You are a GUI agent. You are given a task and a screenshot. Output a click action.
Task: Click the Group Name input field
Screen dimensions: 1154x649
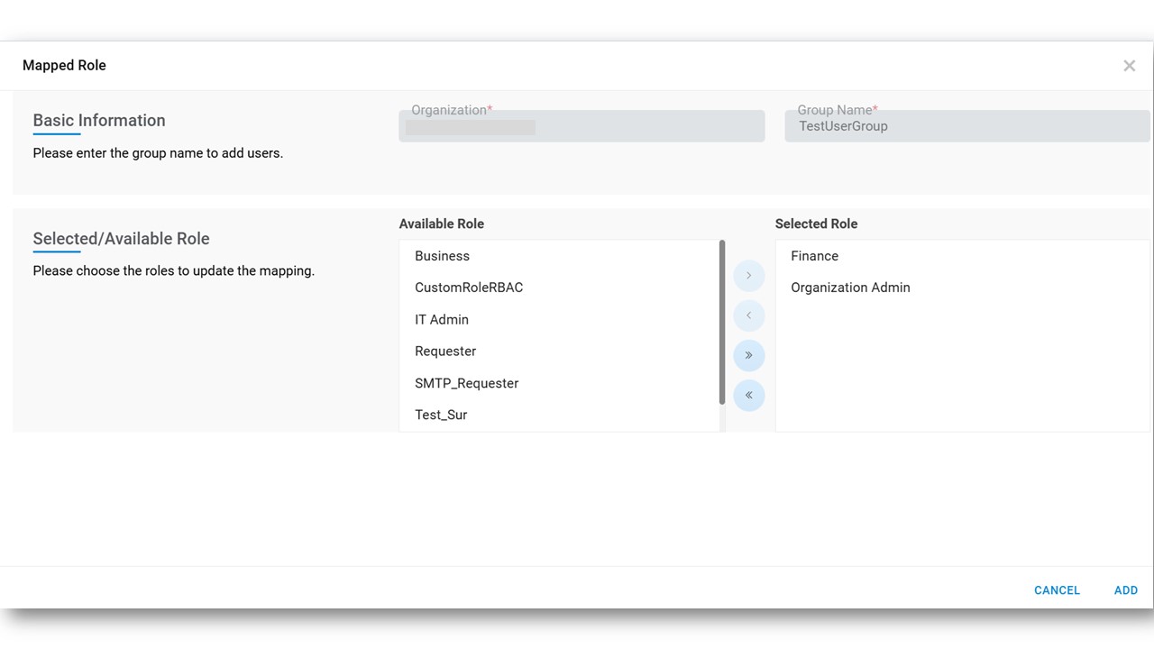(x=966, y=126)
